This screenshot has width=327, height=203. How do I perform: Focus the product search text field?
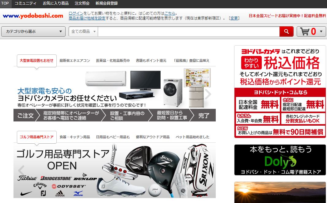click(x=188, y=31)
